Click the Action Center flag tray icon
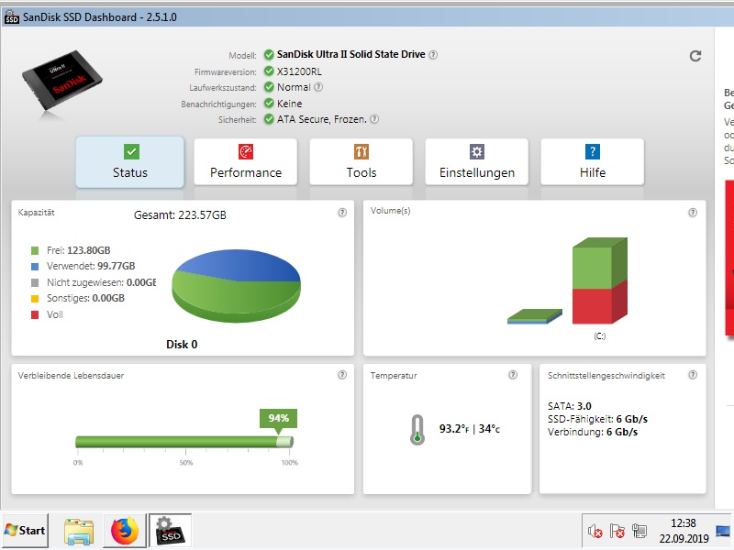This screenshot has width=734, height=550. click(617, 532)
